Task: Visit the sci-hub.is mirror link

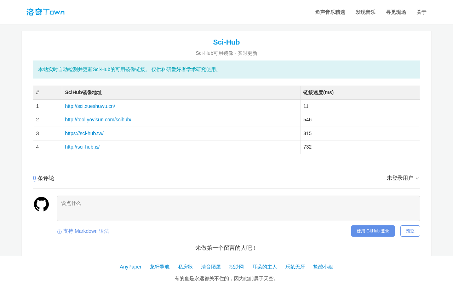Action: pyautogui.click(x=82, y=147)
